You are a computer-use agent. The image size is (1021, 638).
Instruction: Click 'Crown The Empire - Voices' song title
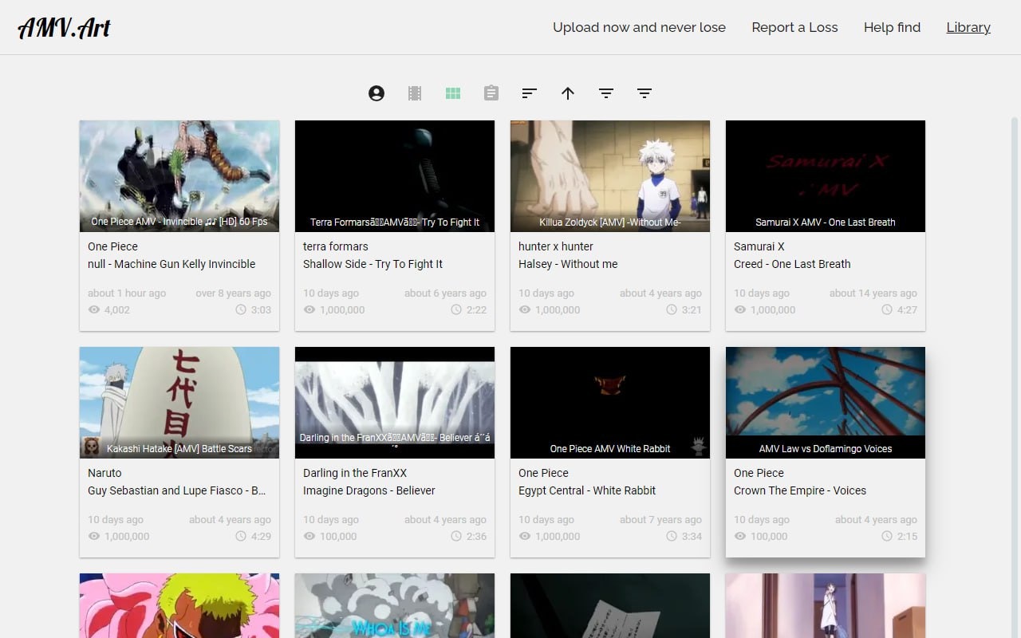coord(800,490)
